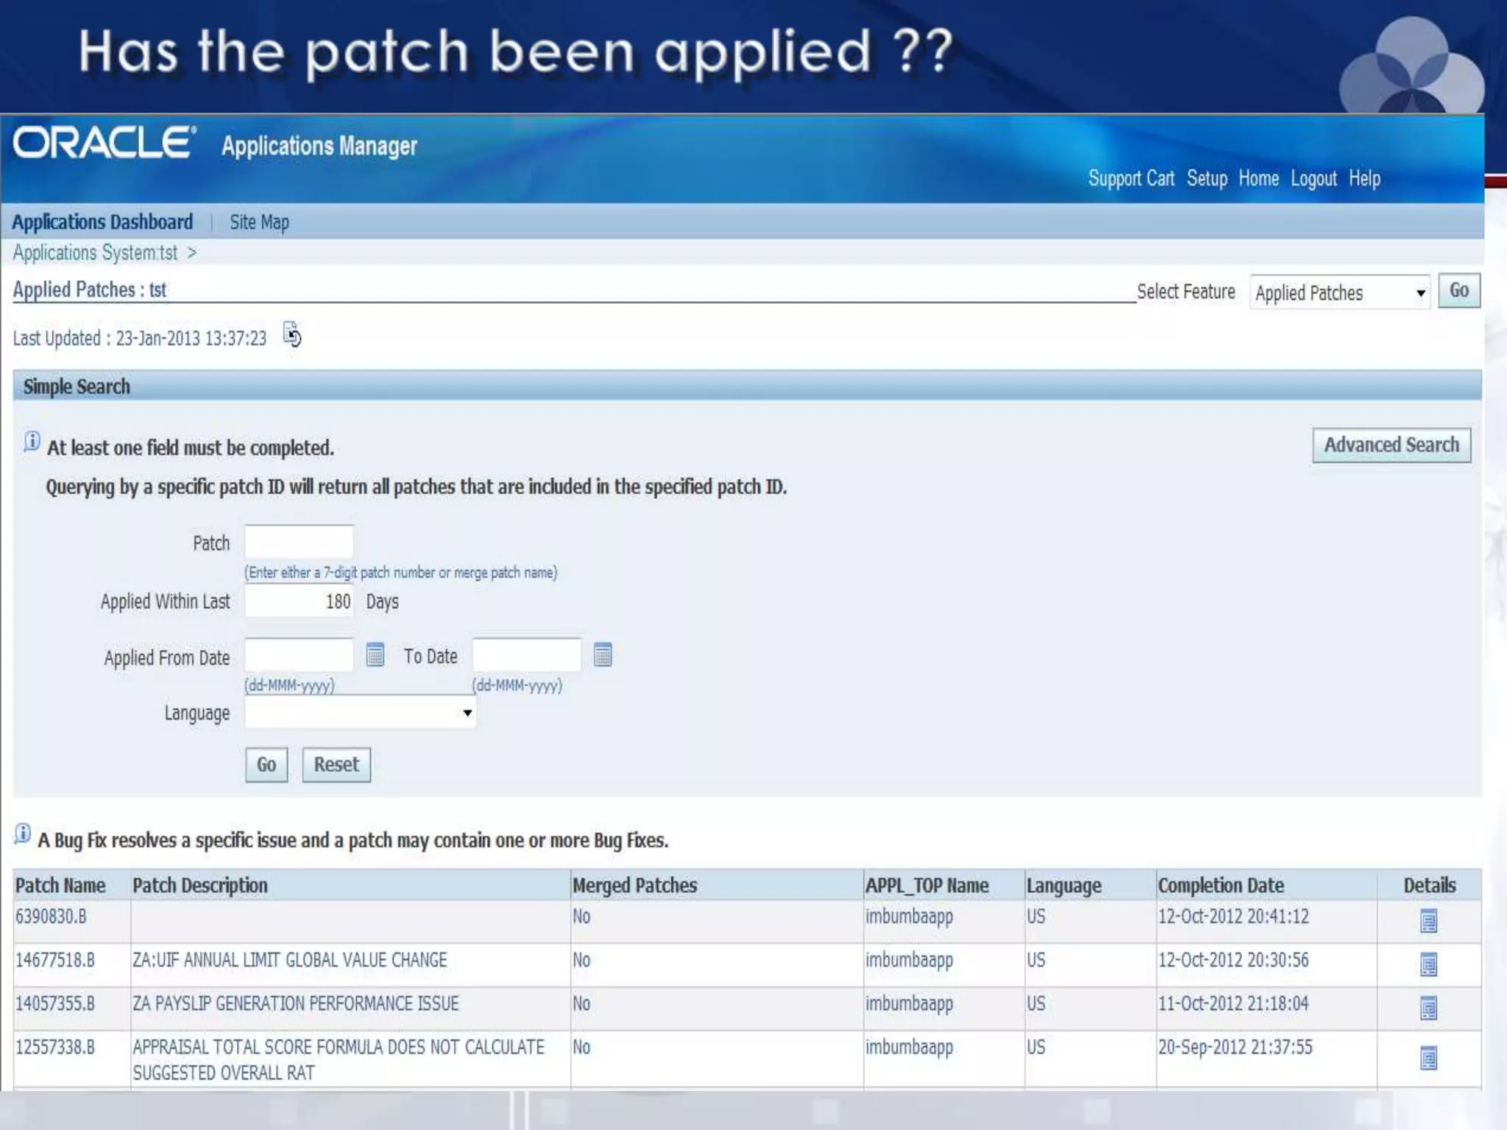Open the Logout link
The height and width of the screenshot is (1130, 1507).
tap(1313, 179)
